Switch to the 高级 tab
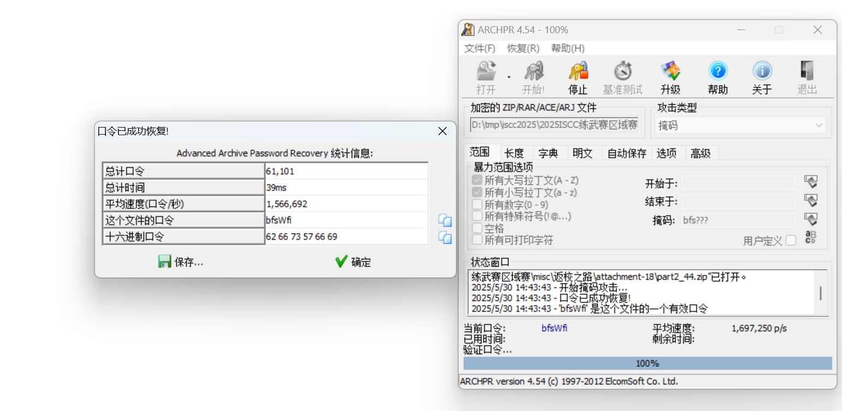 (701, 153)
